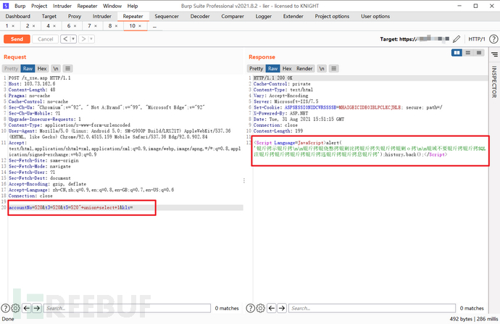This screenshot has width=500, height=324.
Task: Open the Help menu
Action: (x=133, y=6)
